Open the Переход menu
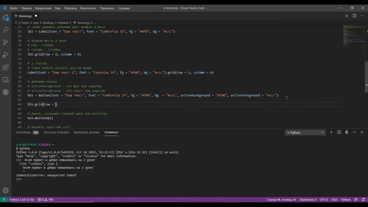Viewport: 368px width, 207px height. coord(70,8)
